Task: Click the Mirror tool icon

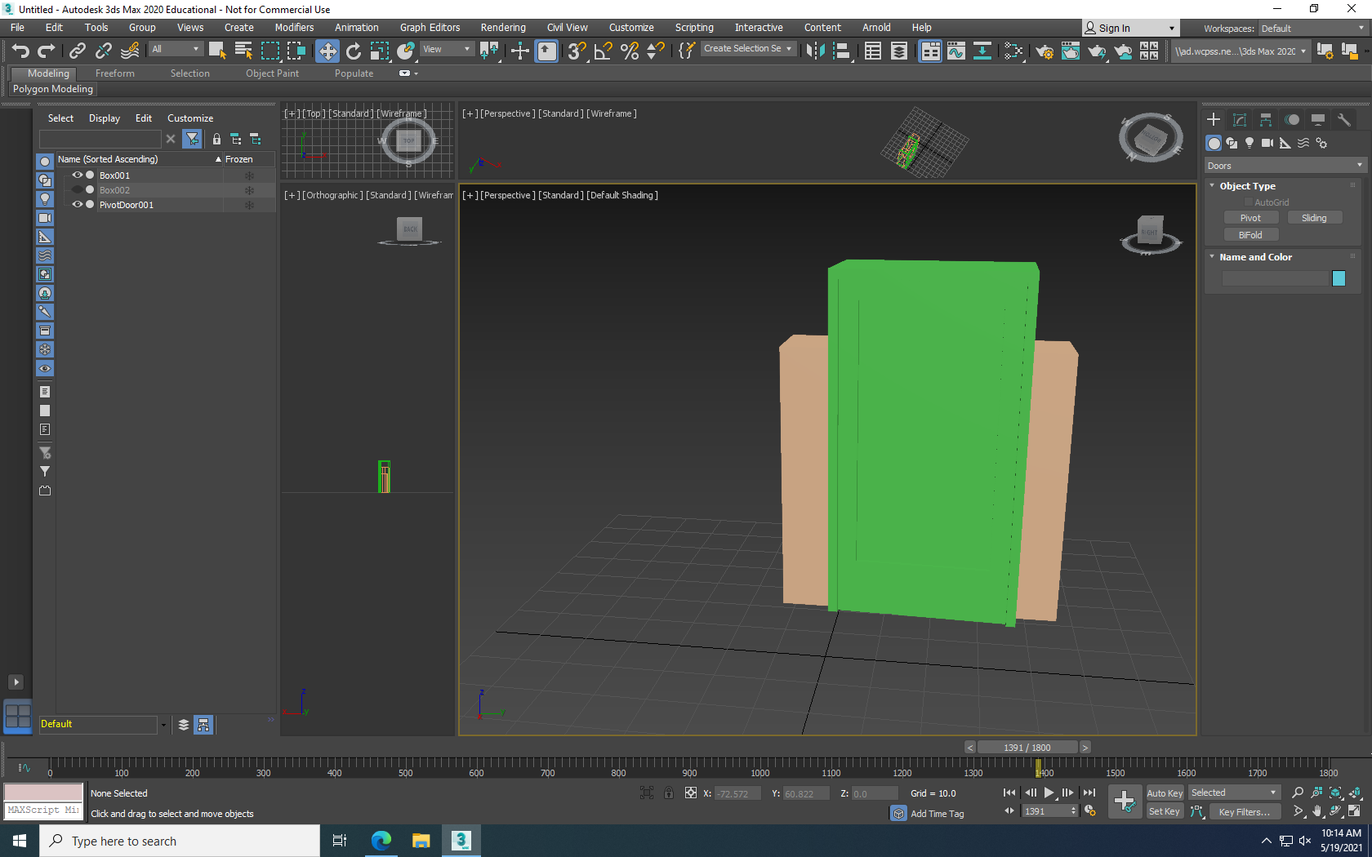Action: [x=815, y=51]
